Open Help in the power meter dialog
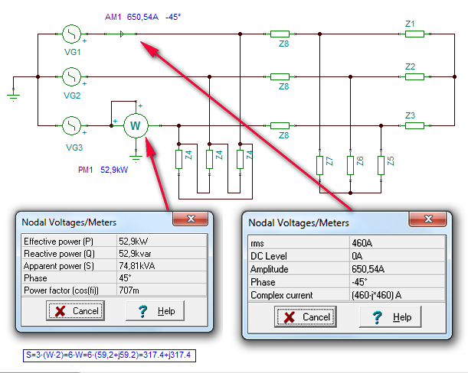 point(156,311)
